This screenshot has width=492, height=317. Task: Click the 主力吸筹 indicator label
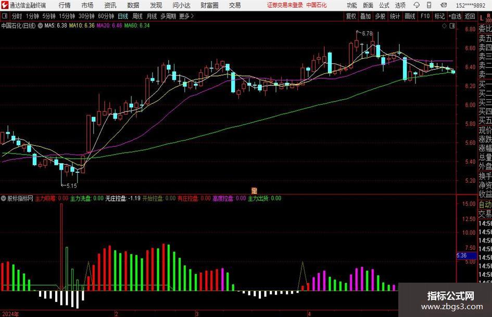click(52, 198)
